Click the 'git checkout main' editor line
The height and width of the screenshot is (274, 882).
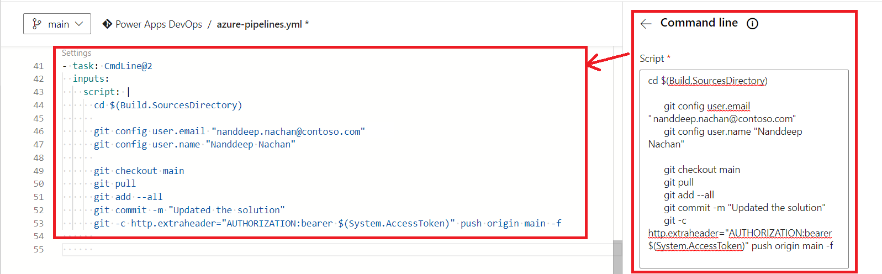tap(139, 171)
